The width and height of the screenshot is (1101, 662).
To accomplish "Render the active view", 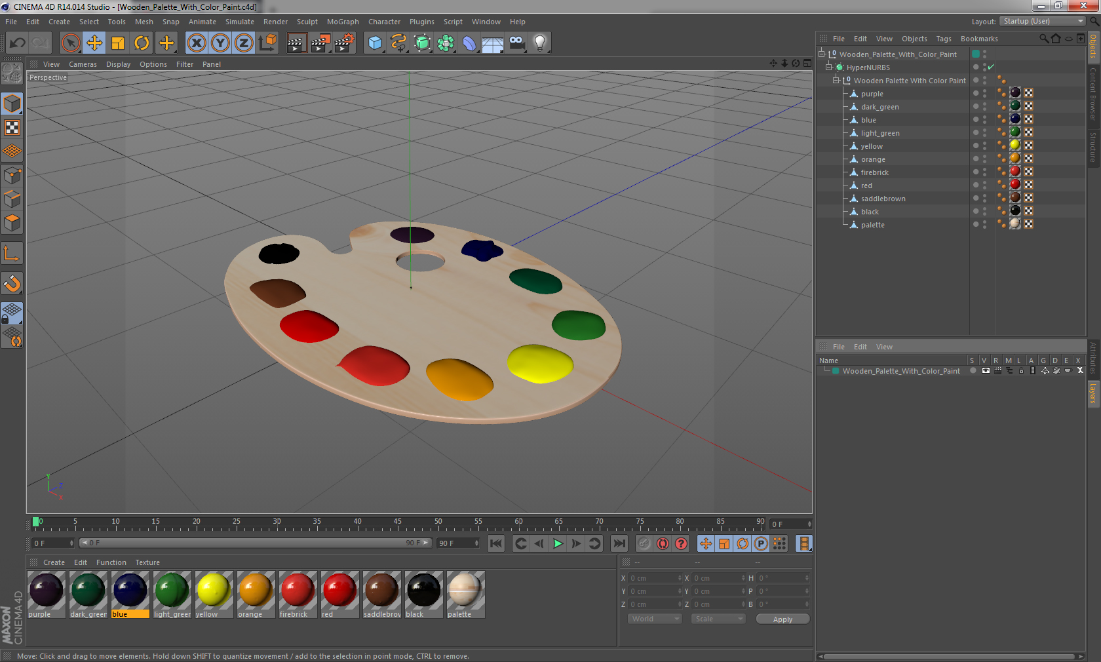I will click(x=296, y=43).
